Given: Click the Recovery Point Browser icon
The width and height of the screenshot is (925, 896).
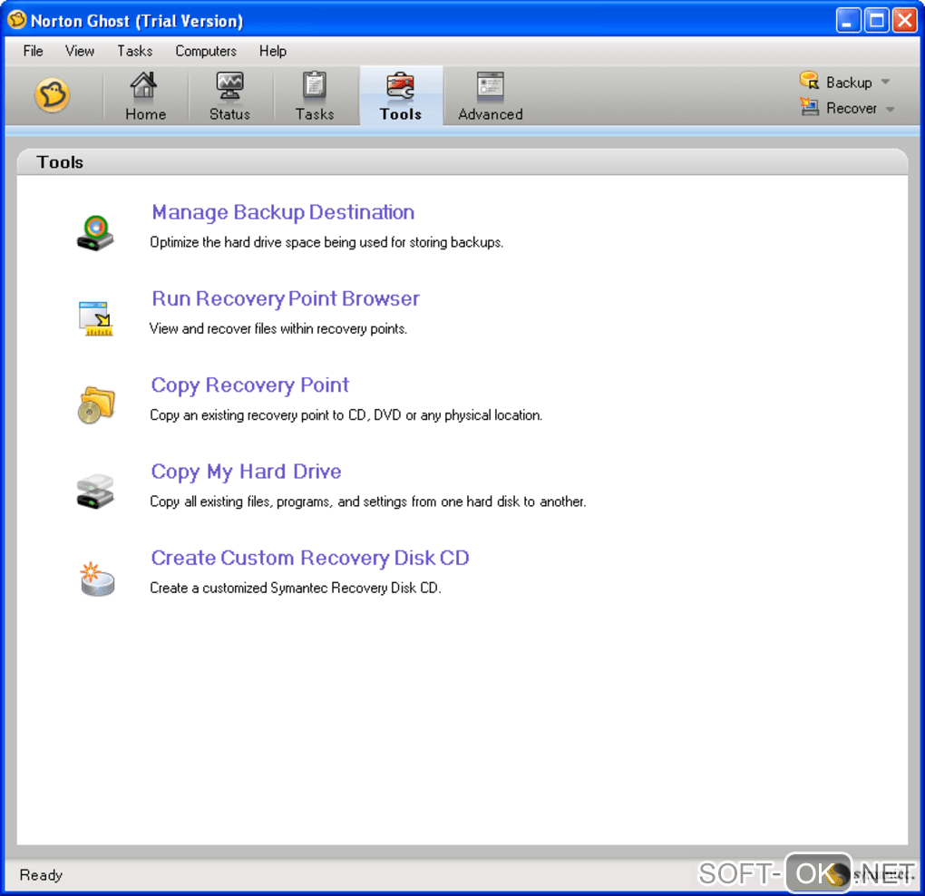Looking at the screenshot, I should point(95,318).
